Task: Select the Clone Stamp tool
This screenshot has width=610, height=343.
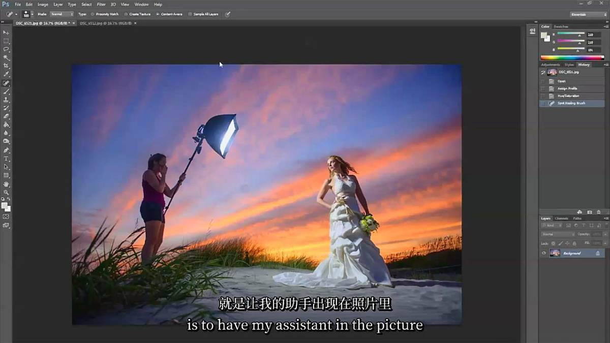Action: click(6, 100)
